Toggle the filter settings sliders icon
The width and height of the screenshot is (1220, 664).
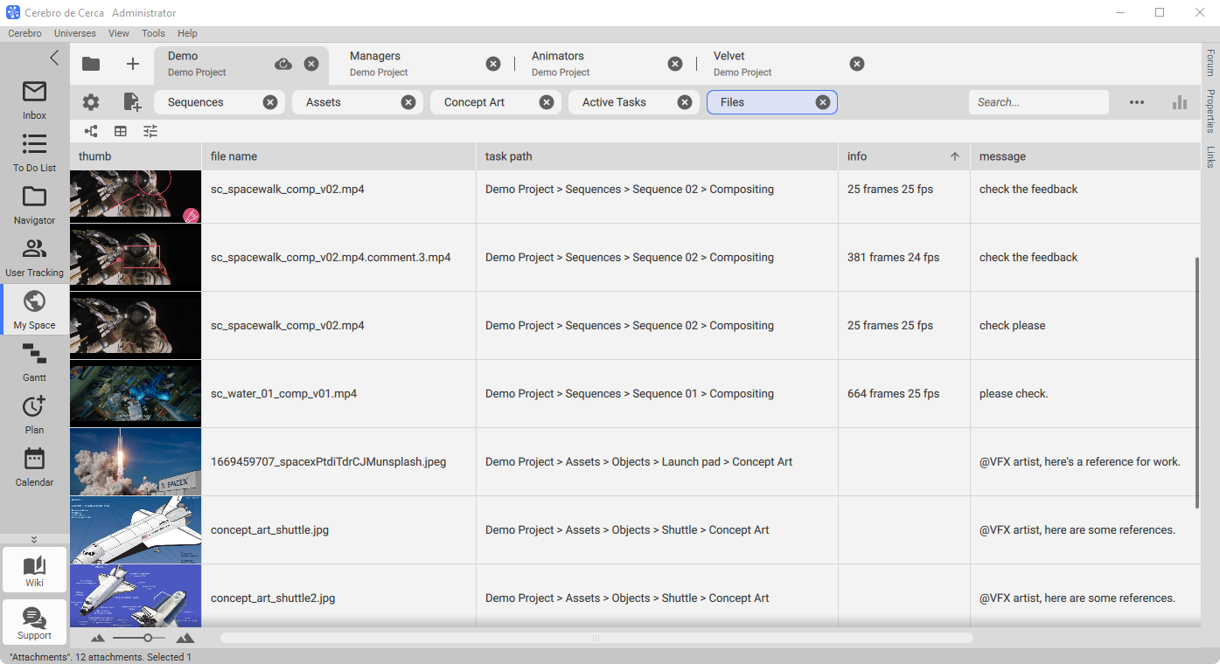click(150, 131)
